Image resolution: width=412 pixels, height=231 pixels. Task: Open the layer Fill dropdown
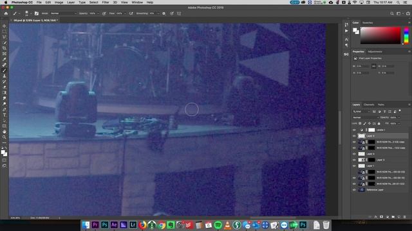[399, 123]
